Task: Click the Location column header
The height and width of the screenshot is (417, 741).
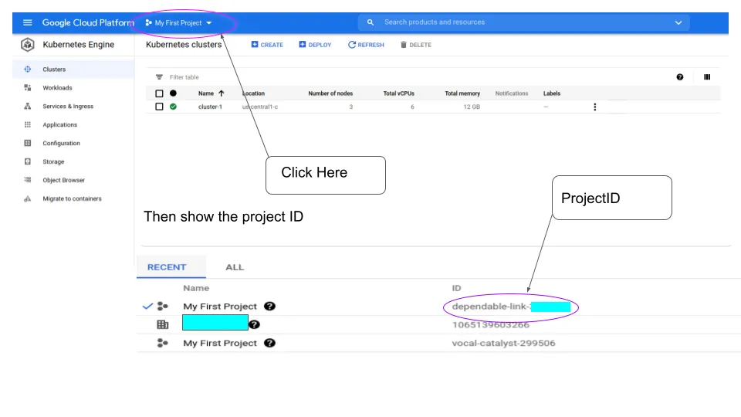Action: (x=253, y=93)
